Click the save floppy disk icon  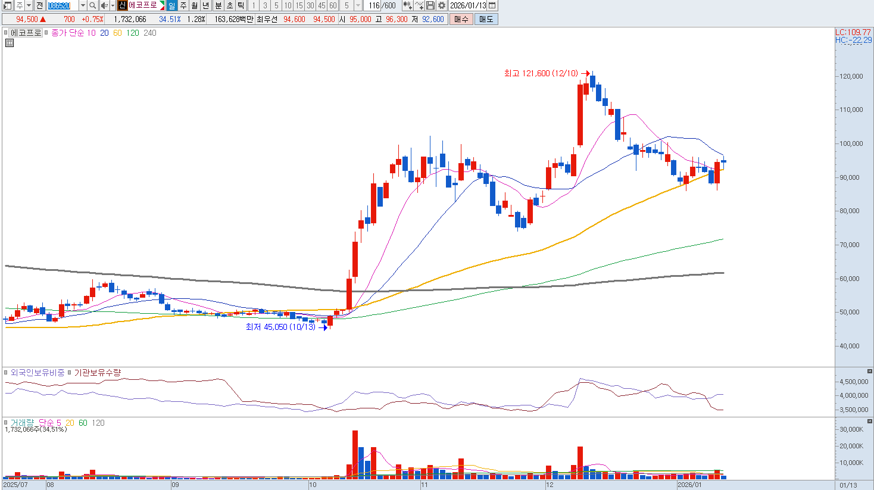pyautogui.click(x=430, y=5)
